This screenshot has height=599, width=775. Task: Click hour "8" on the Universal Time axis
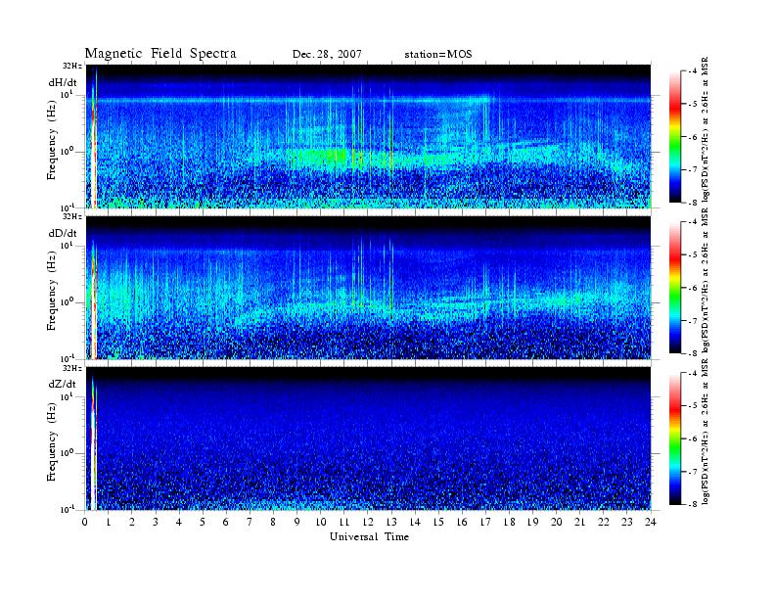coord(273,523)
